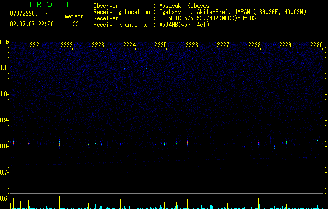Click the meteor count 23
This screenshot has width=328, height=209.
(x=76, y=24)
